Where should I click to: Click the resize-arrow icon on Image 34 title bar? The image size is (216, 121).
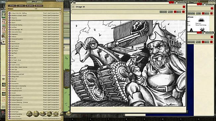(183, 2)
